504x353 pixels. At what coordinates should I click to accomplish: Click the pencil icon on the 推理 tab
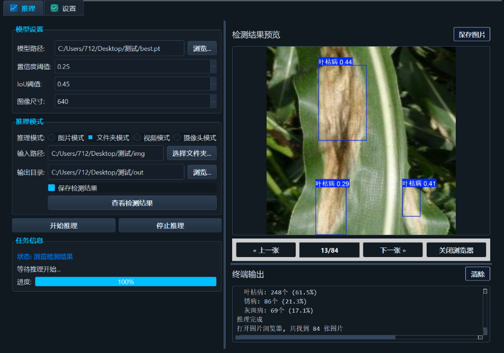click(15, 8)
